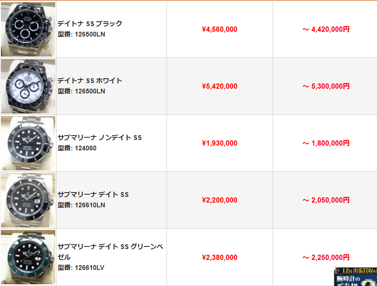Open the 12月出張買取 banner in the corner
The image size is (377, 286).
(355, 277)
